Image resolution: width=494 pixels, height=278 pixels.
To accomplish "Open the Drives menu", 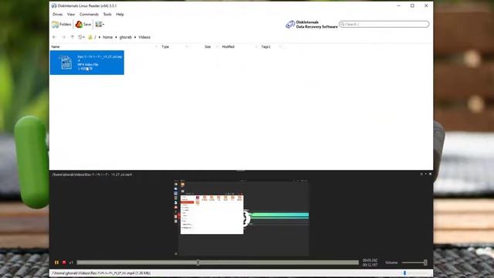I will [57, 14].
